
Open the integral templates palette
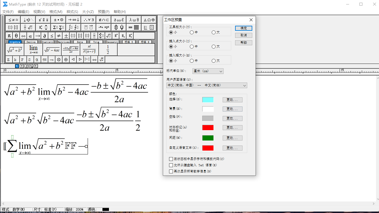pyautogui.click(x=73, y=28)
